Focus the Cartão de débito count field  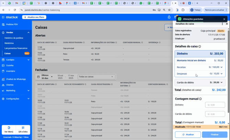(x=215, y=114)
